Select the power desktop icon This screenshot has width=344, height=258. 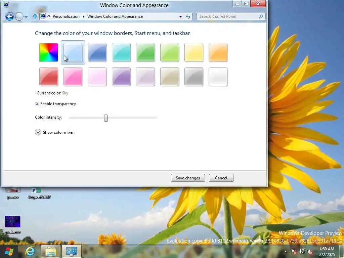coord(13,193)
